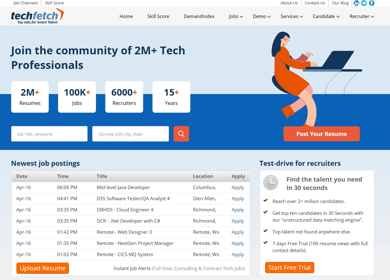This screenshot has height=280, width=390.
Task: Open DCR - .Net Developer with C# title
Action: (129, 221)
